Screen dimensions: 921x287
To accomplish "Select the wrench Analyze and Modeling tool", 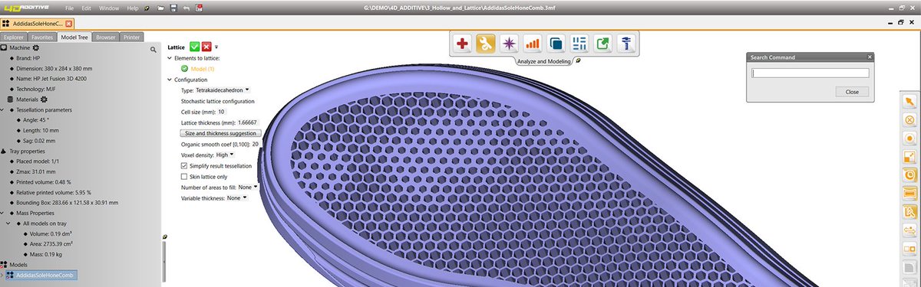I will point(485,44).
